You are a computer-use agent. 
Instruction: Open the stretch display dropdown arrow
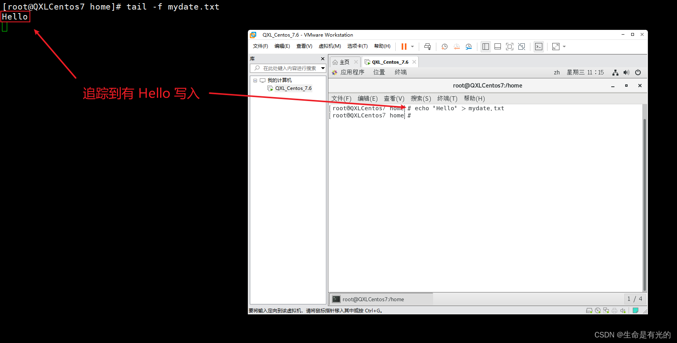[x=564, y=47]
